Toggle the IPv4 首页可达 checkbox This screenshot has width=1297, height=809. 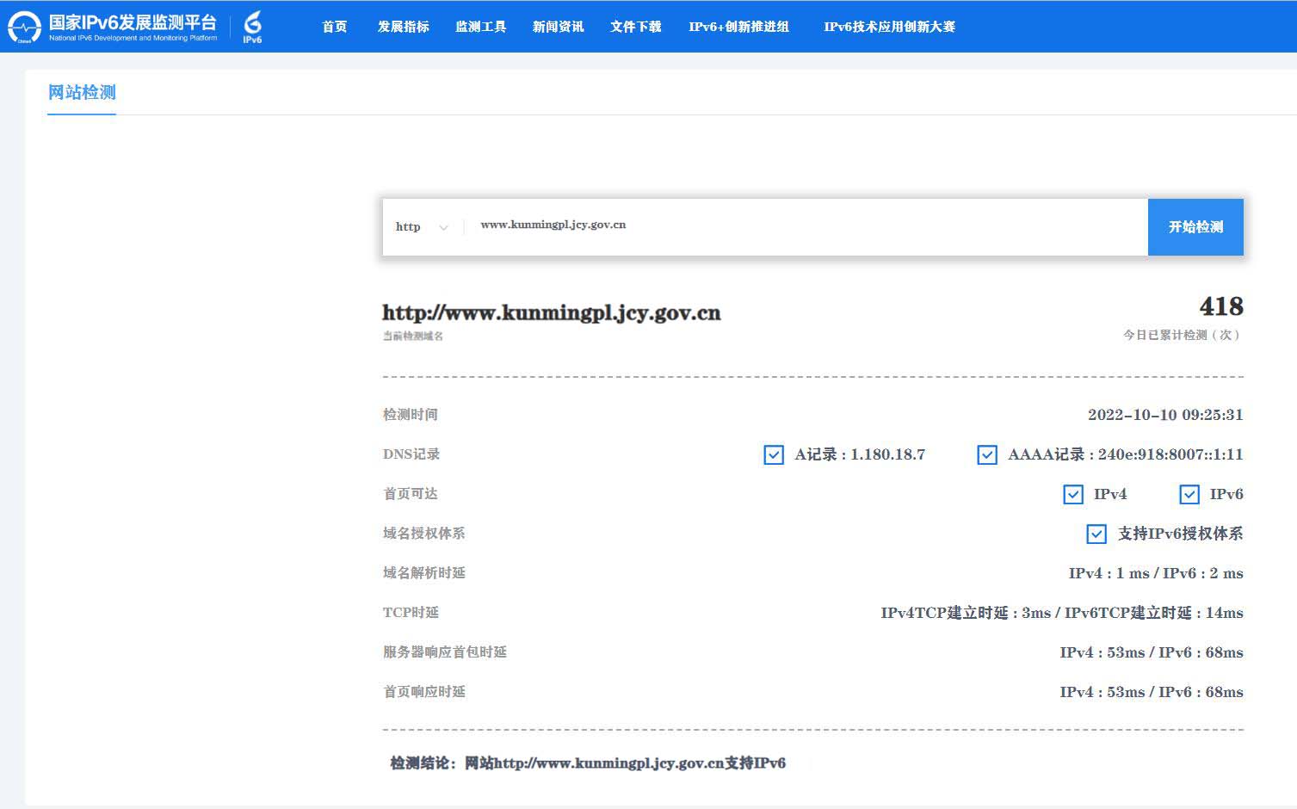pos(1072,494)
